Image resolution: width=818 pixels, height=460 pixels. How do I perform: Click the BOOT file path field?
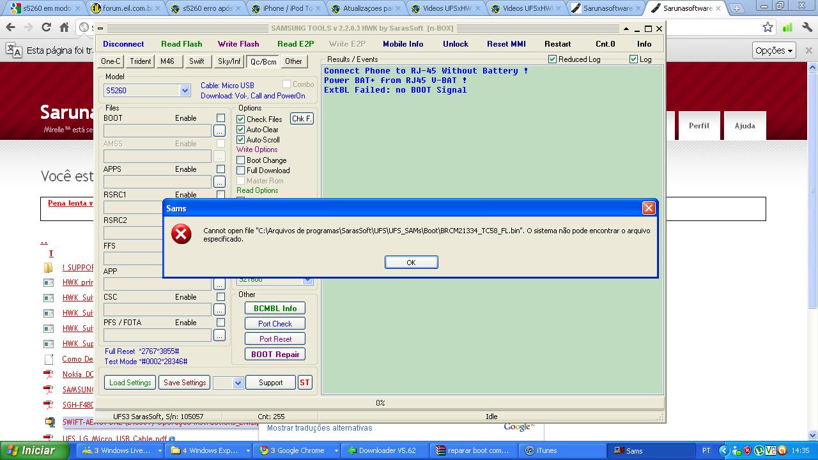coord(157,131)
